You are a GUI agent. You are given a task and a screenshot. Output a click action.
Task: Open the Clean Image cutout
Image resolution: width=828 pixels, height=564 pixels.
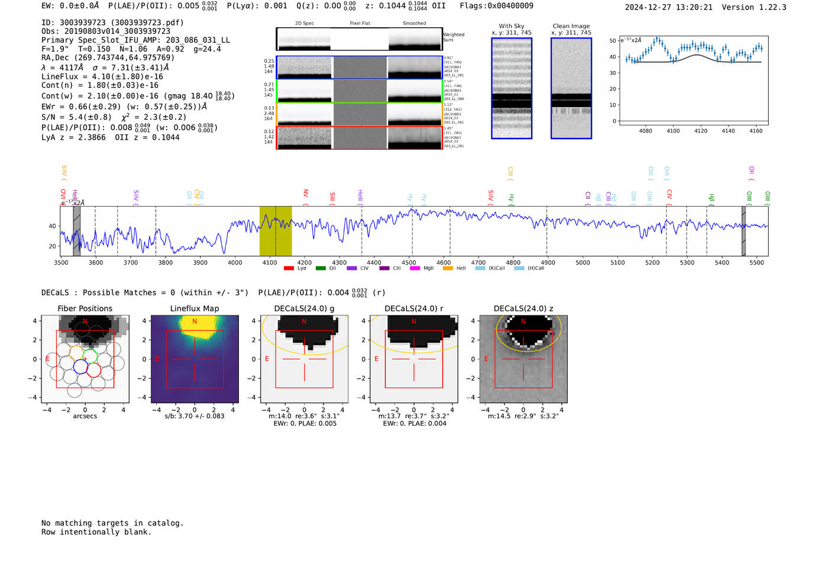(571, 88)
